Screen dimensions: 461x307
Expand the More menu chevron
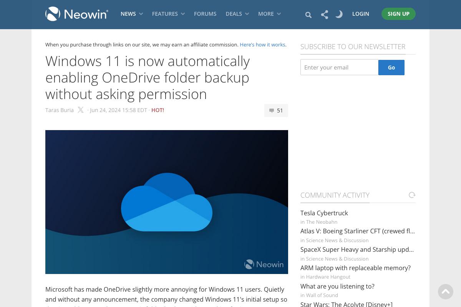coord(279,14)
